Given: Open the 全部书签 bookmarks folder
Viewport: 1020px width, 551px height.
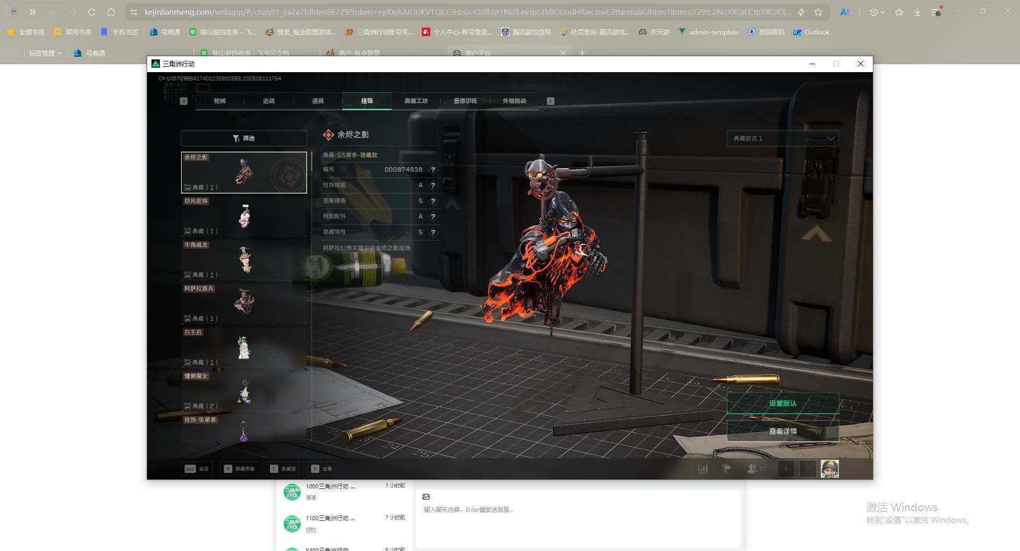Looking at the screenshot, I should coord(25,32).
